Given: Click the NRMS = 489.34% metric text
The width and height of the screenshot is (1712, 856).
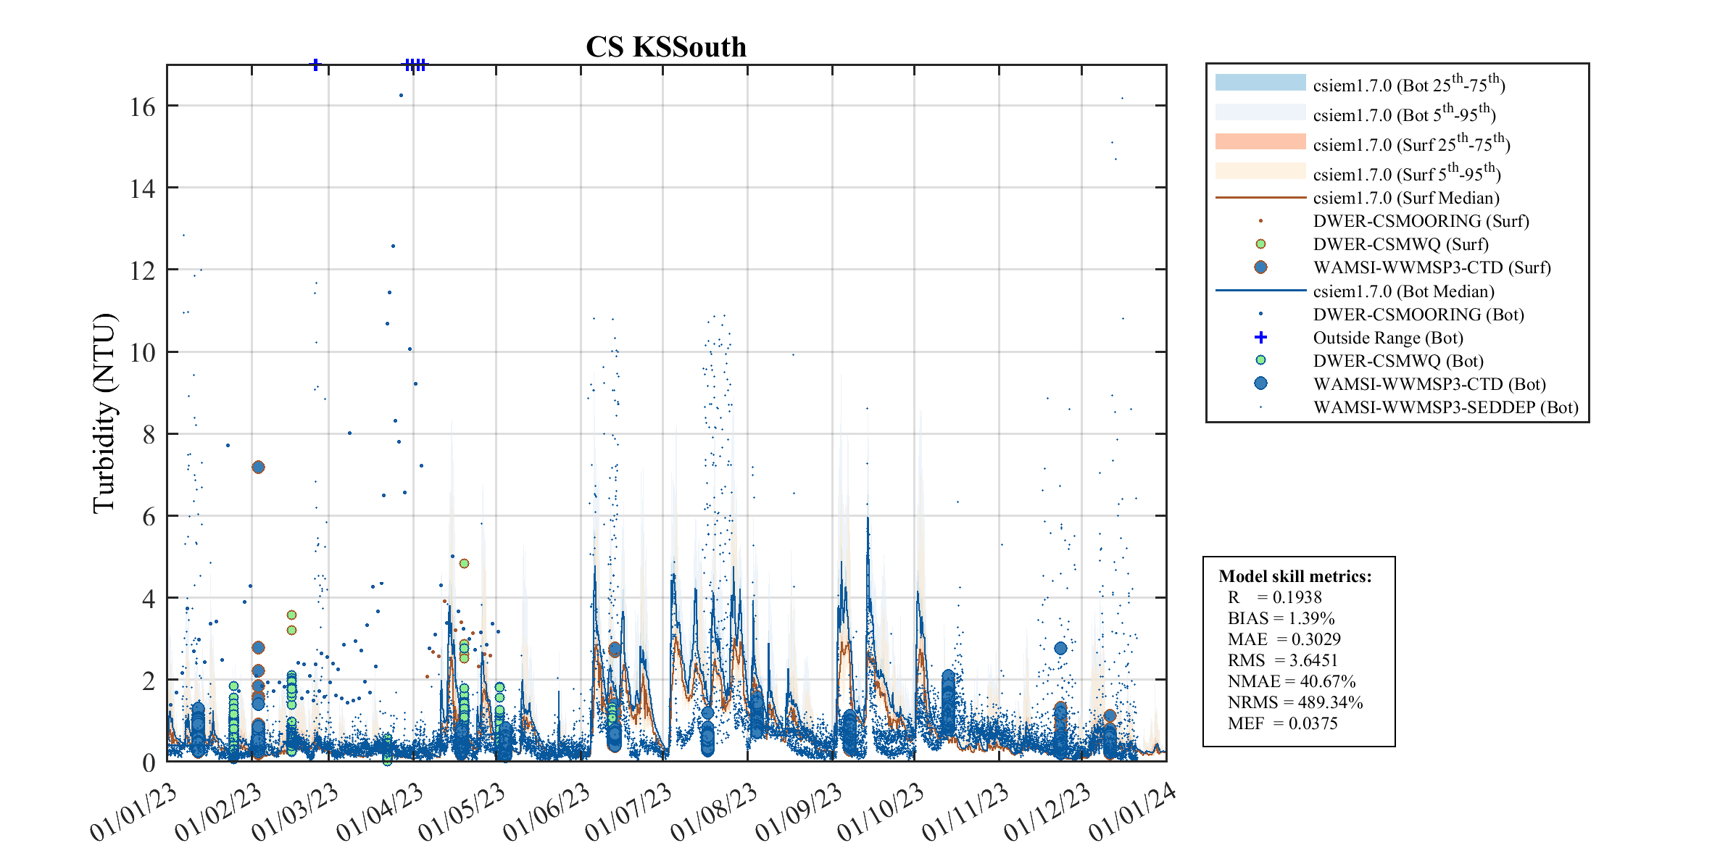Looking at the screenshot, I should coord(1295,702).
